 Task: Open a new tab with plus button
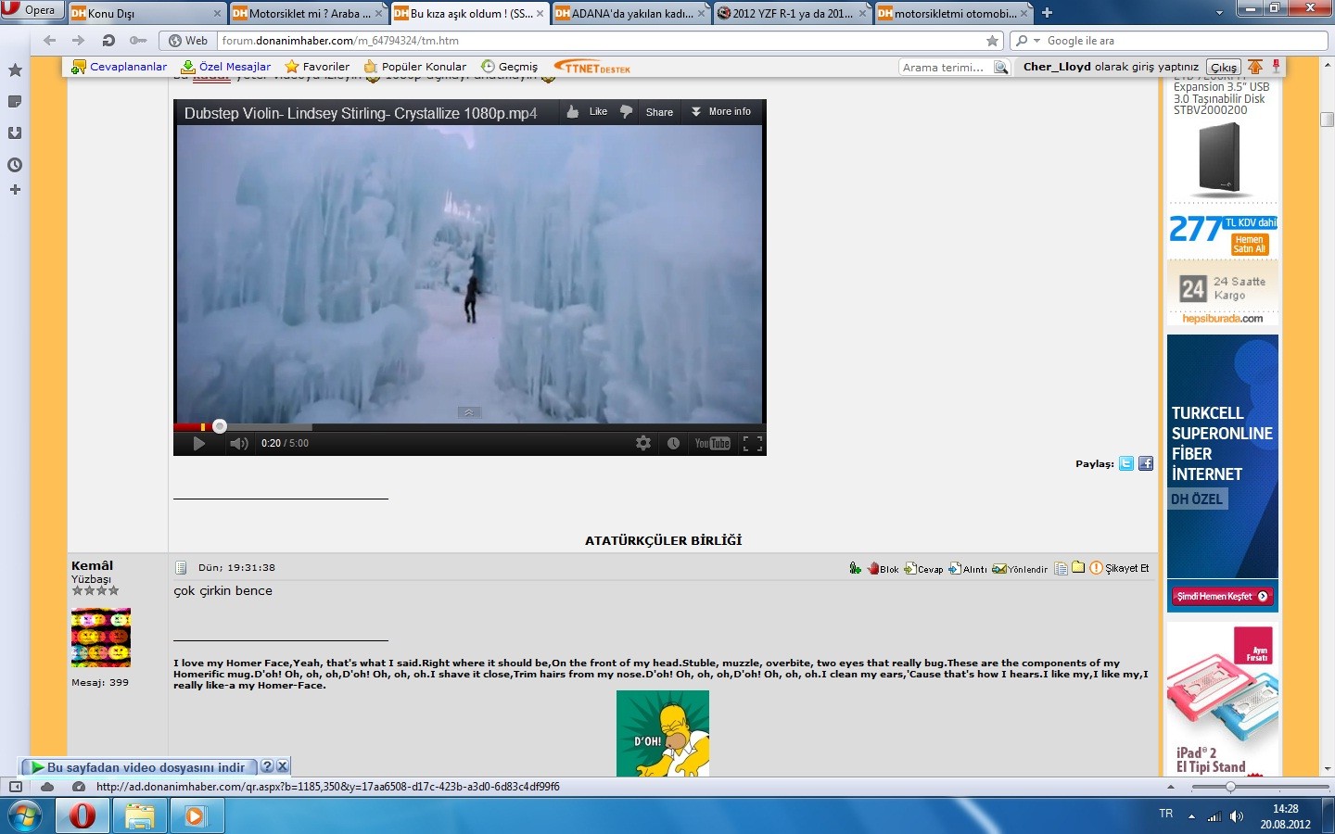(1047, 13)
